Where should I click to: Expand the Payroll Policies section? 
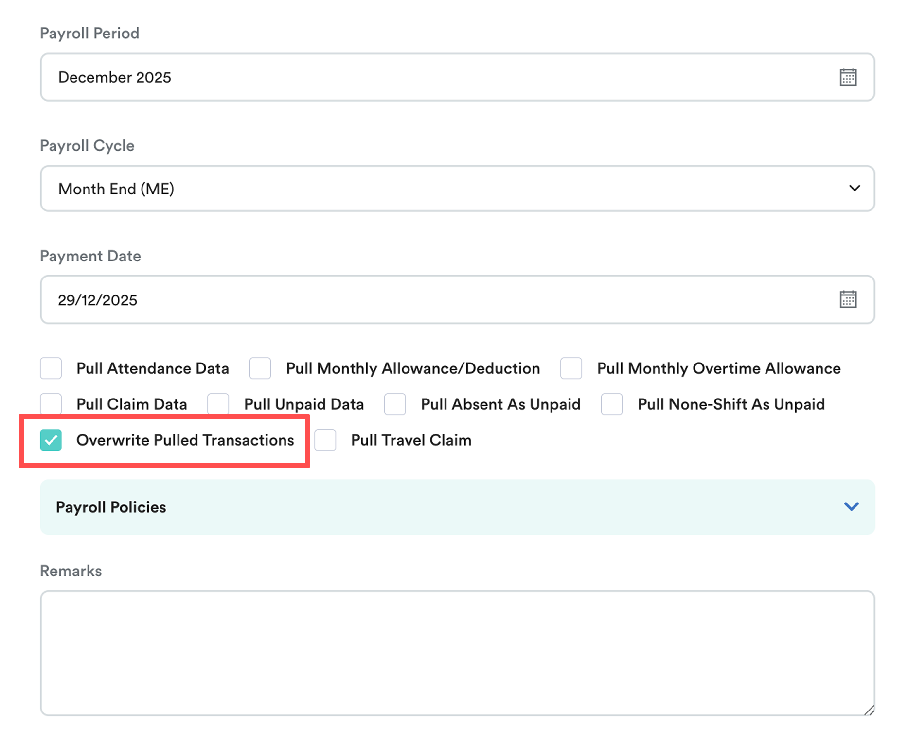[x=457, y=507]
